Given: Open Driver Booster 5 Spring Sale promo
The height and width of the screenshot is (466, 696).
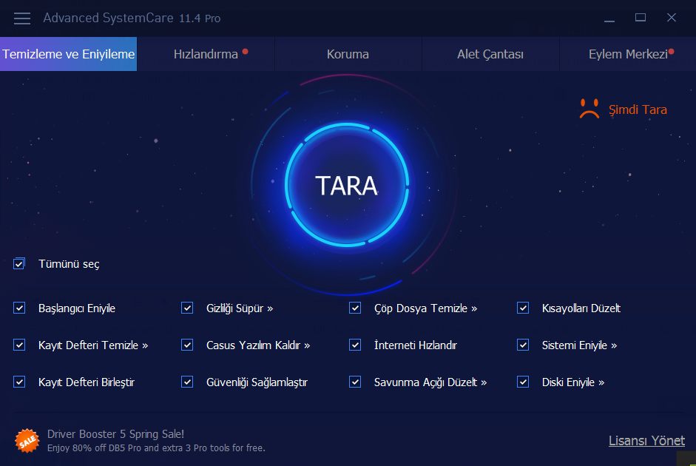Looking at the screenshot, I should coord(115,434).
